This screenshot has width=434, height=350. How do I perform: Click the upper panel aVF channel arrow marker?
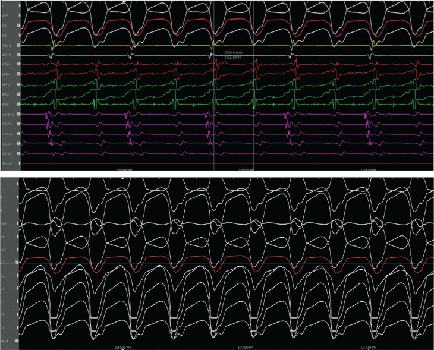tap(19, 15)
